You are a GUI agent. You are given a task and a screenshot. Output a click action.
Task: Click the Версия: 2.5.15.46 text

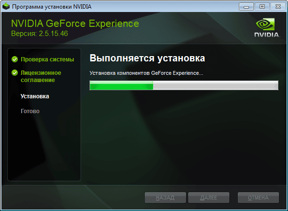(x=39, y=34)
